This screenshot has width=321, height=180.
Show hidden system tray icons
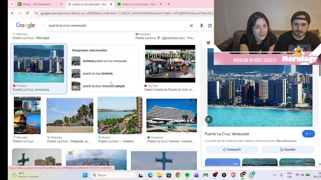point(275,175)
